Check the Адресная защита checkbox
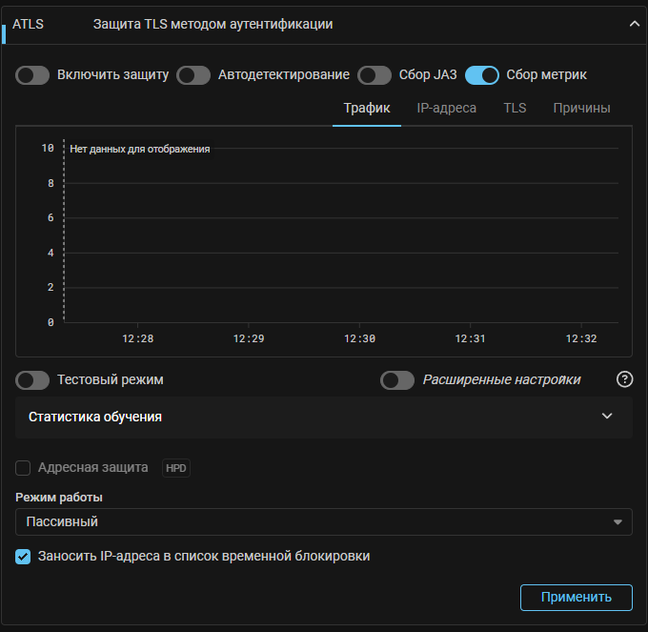The height and width of the screenshot is (632, 648). (x=24, y=468)
